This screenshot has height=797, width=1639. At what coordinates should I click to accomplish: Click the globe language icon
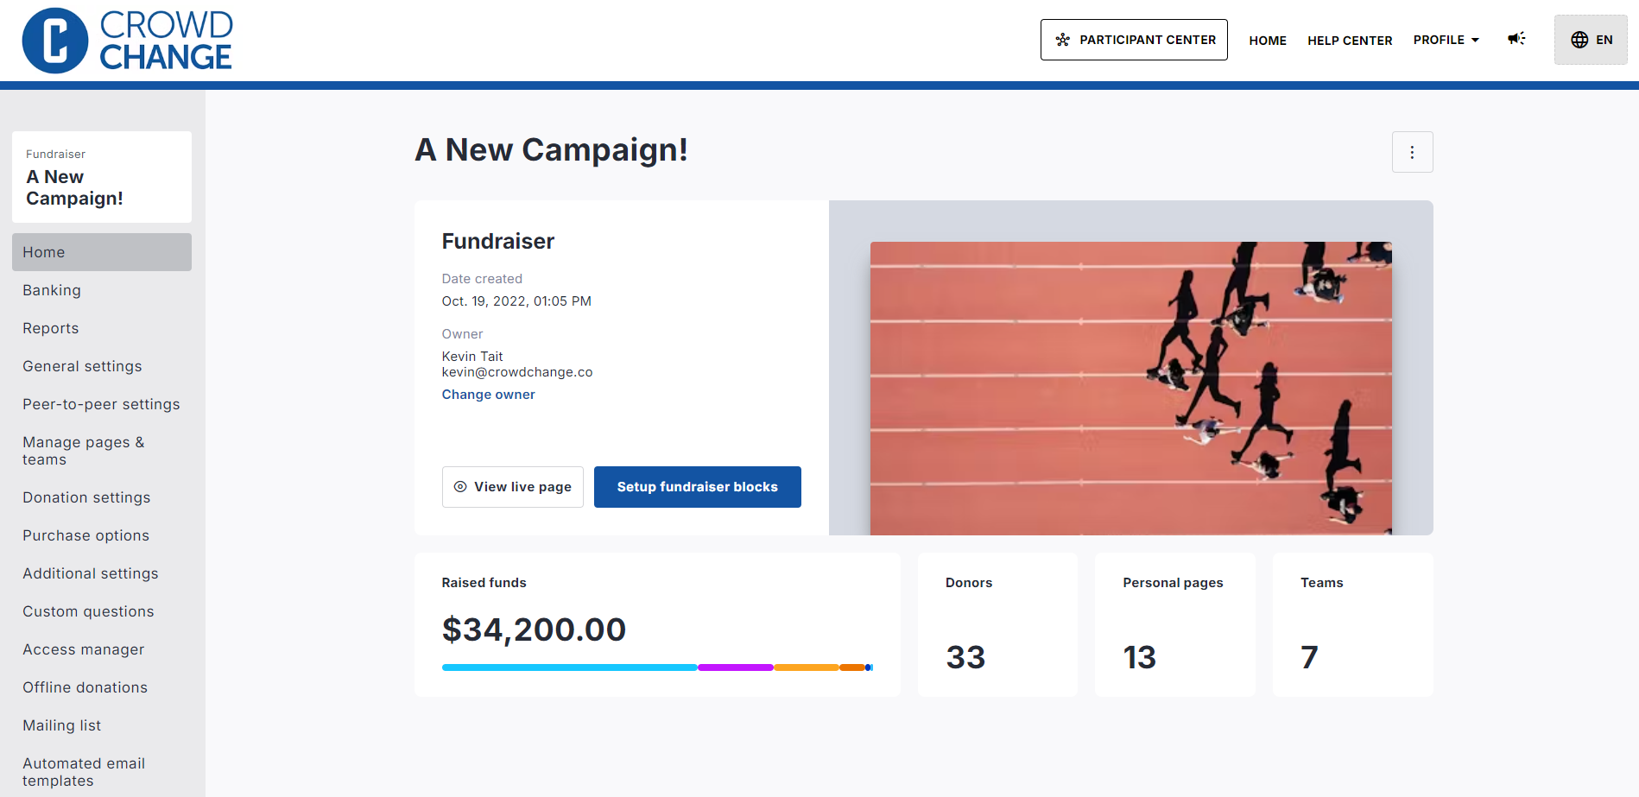point(1579,40)
